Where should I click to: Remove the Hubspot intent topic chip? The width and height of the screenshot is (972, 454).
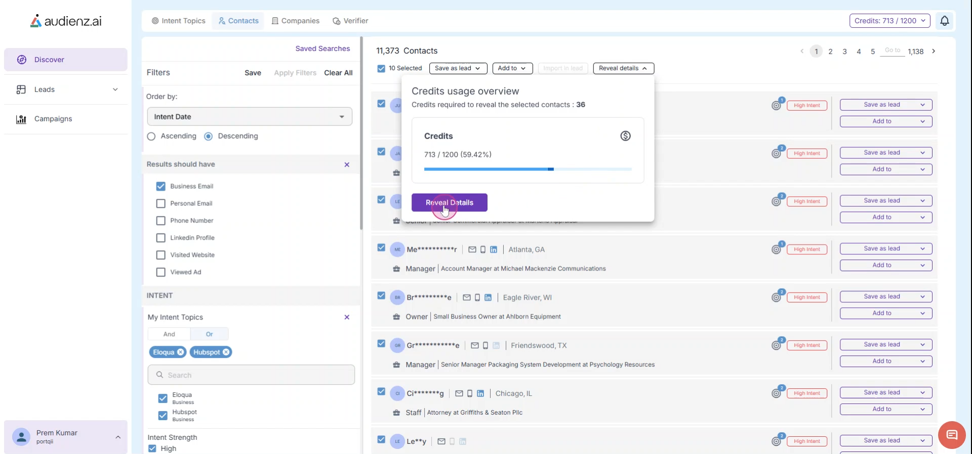coord(226,352)
